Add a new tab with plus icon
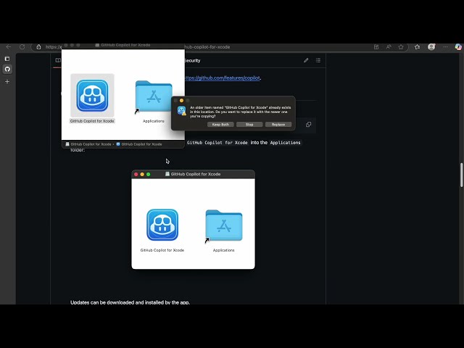This screenshot has width=464, height=348. tap(7, 81)
